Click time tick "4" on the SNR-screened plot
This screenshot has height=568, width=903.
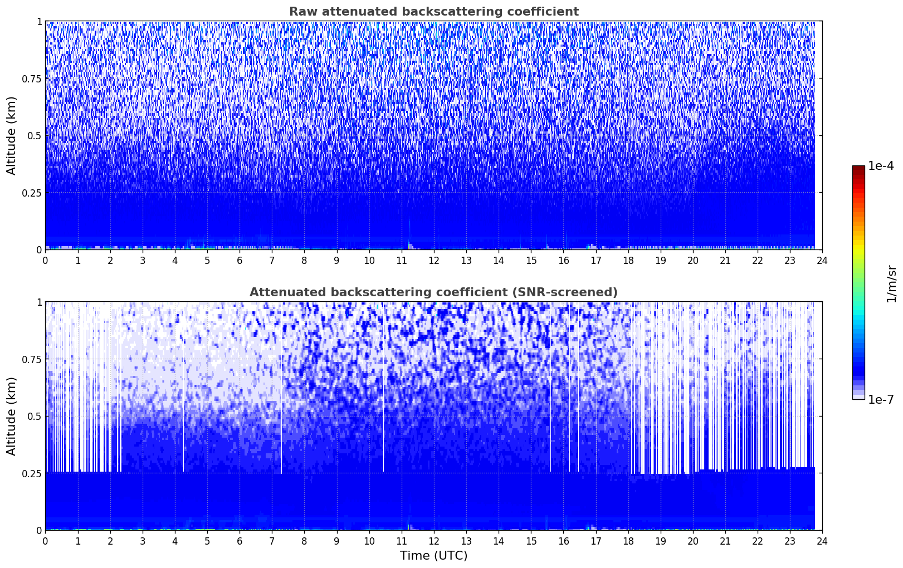(x=175, y=541)
